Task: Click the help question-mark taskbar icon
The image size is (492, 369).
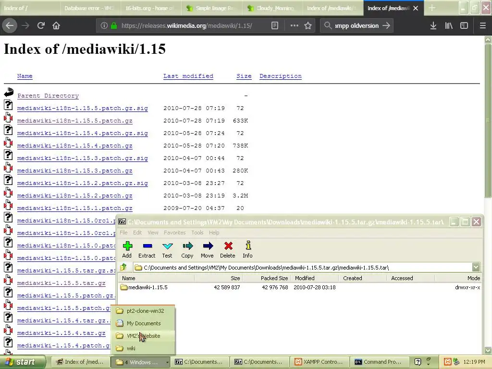Action: coord(418,362)
